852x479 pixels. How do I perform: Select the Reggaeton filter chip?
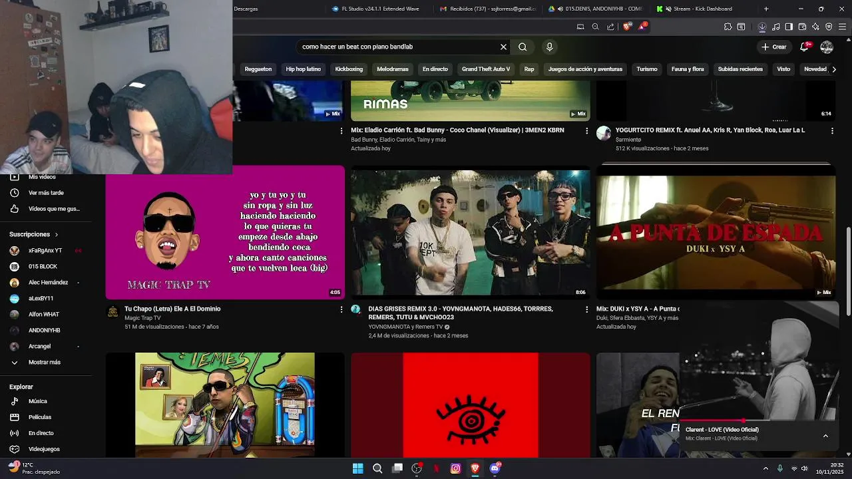(x=258, y=69)
